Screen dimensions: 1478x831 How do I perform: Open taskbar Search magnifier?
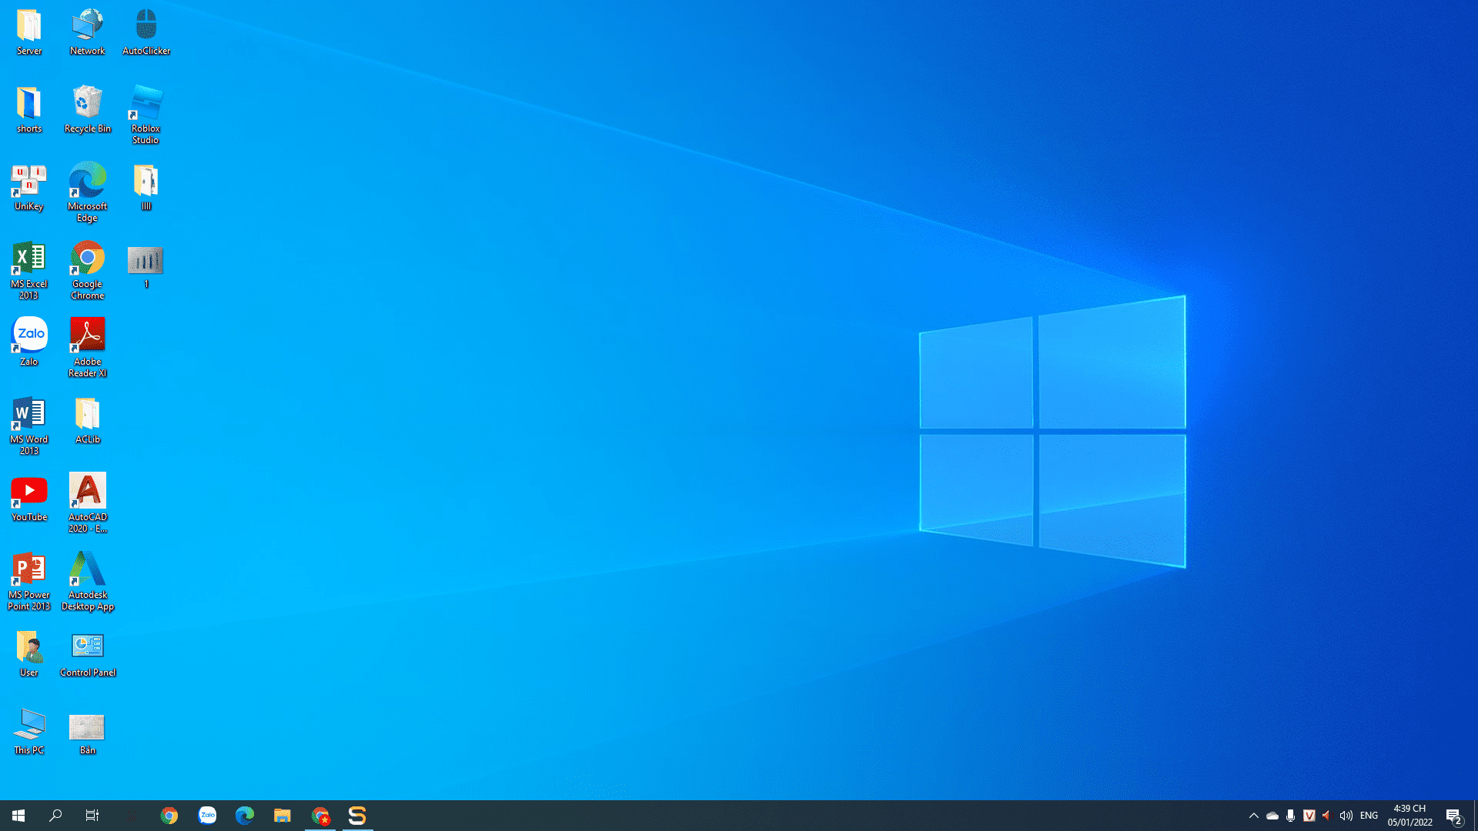[55, 816]
